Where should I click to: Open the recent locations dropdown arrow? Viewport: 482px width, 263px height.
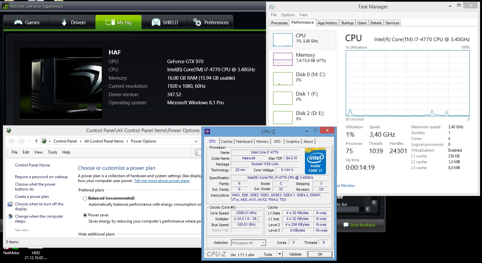(29, 142)
